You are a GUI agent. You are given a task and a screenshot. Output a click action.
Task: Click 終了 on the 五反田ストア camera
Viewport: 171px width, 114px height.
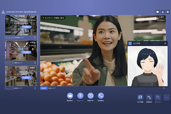click(x=16, y=27)
